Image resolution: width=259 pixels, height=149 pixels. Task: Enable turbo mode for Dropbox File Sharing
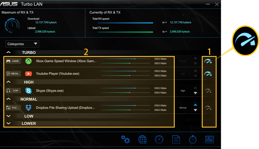[208, 108]
